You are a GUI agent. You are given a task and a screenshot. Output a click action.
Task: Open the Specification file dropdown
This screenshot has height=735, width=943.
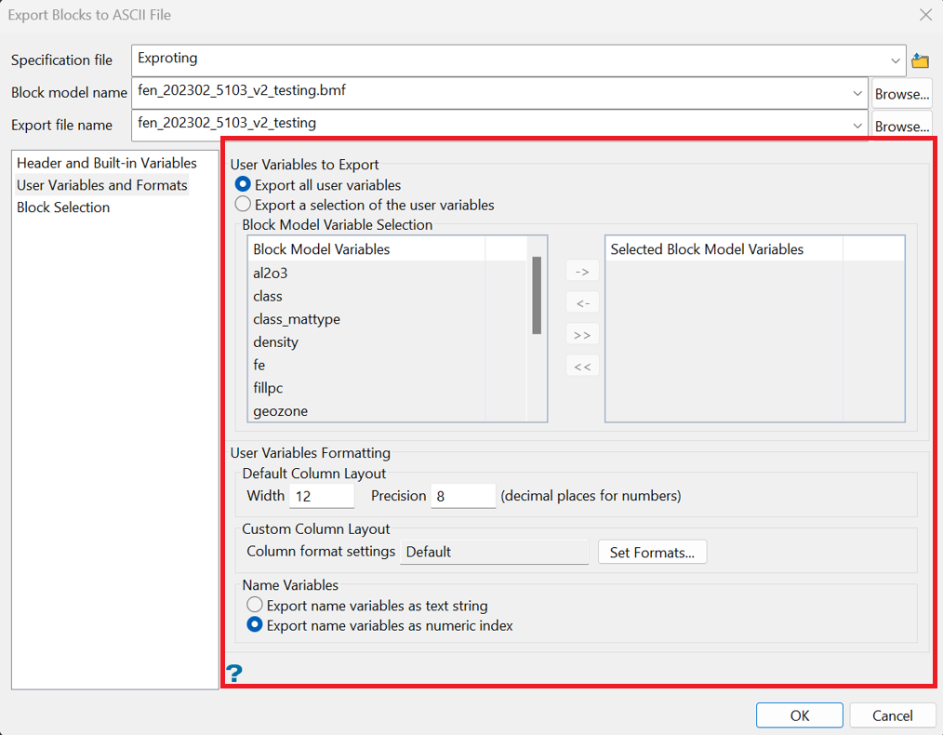point(897,60)
